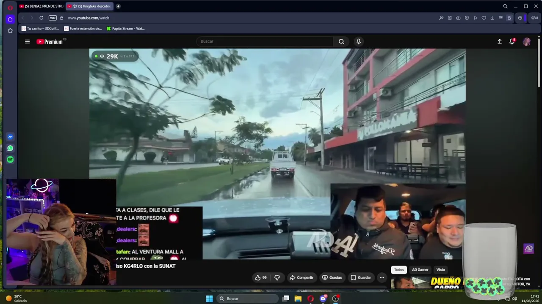
Task: Open Tu carrito – 3DCoiff bookmark
Action: point(40,29)
